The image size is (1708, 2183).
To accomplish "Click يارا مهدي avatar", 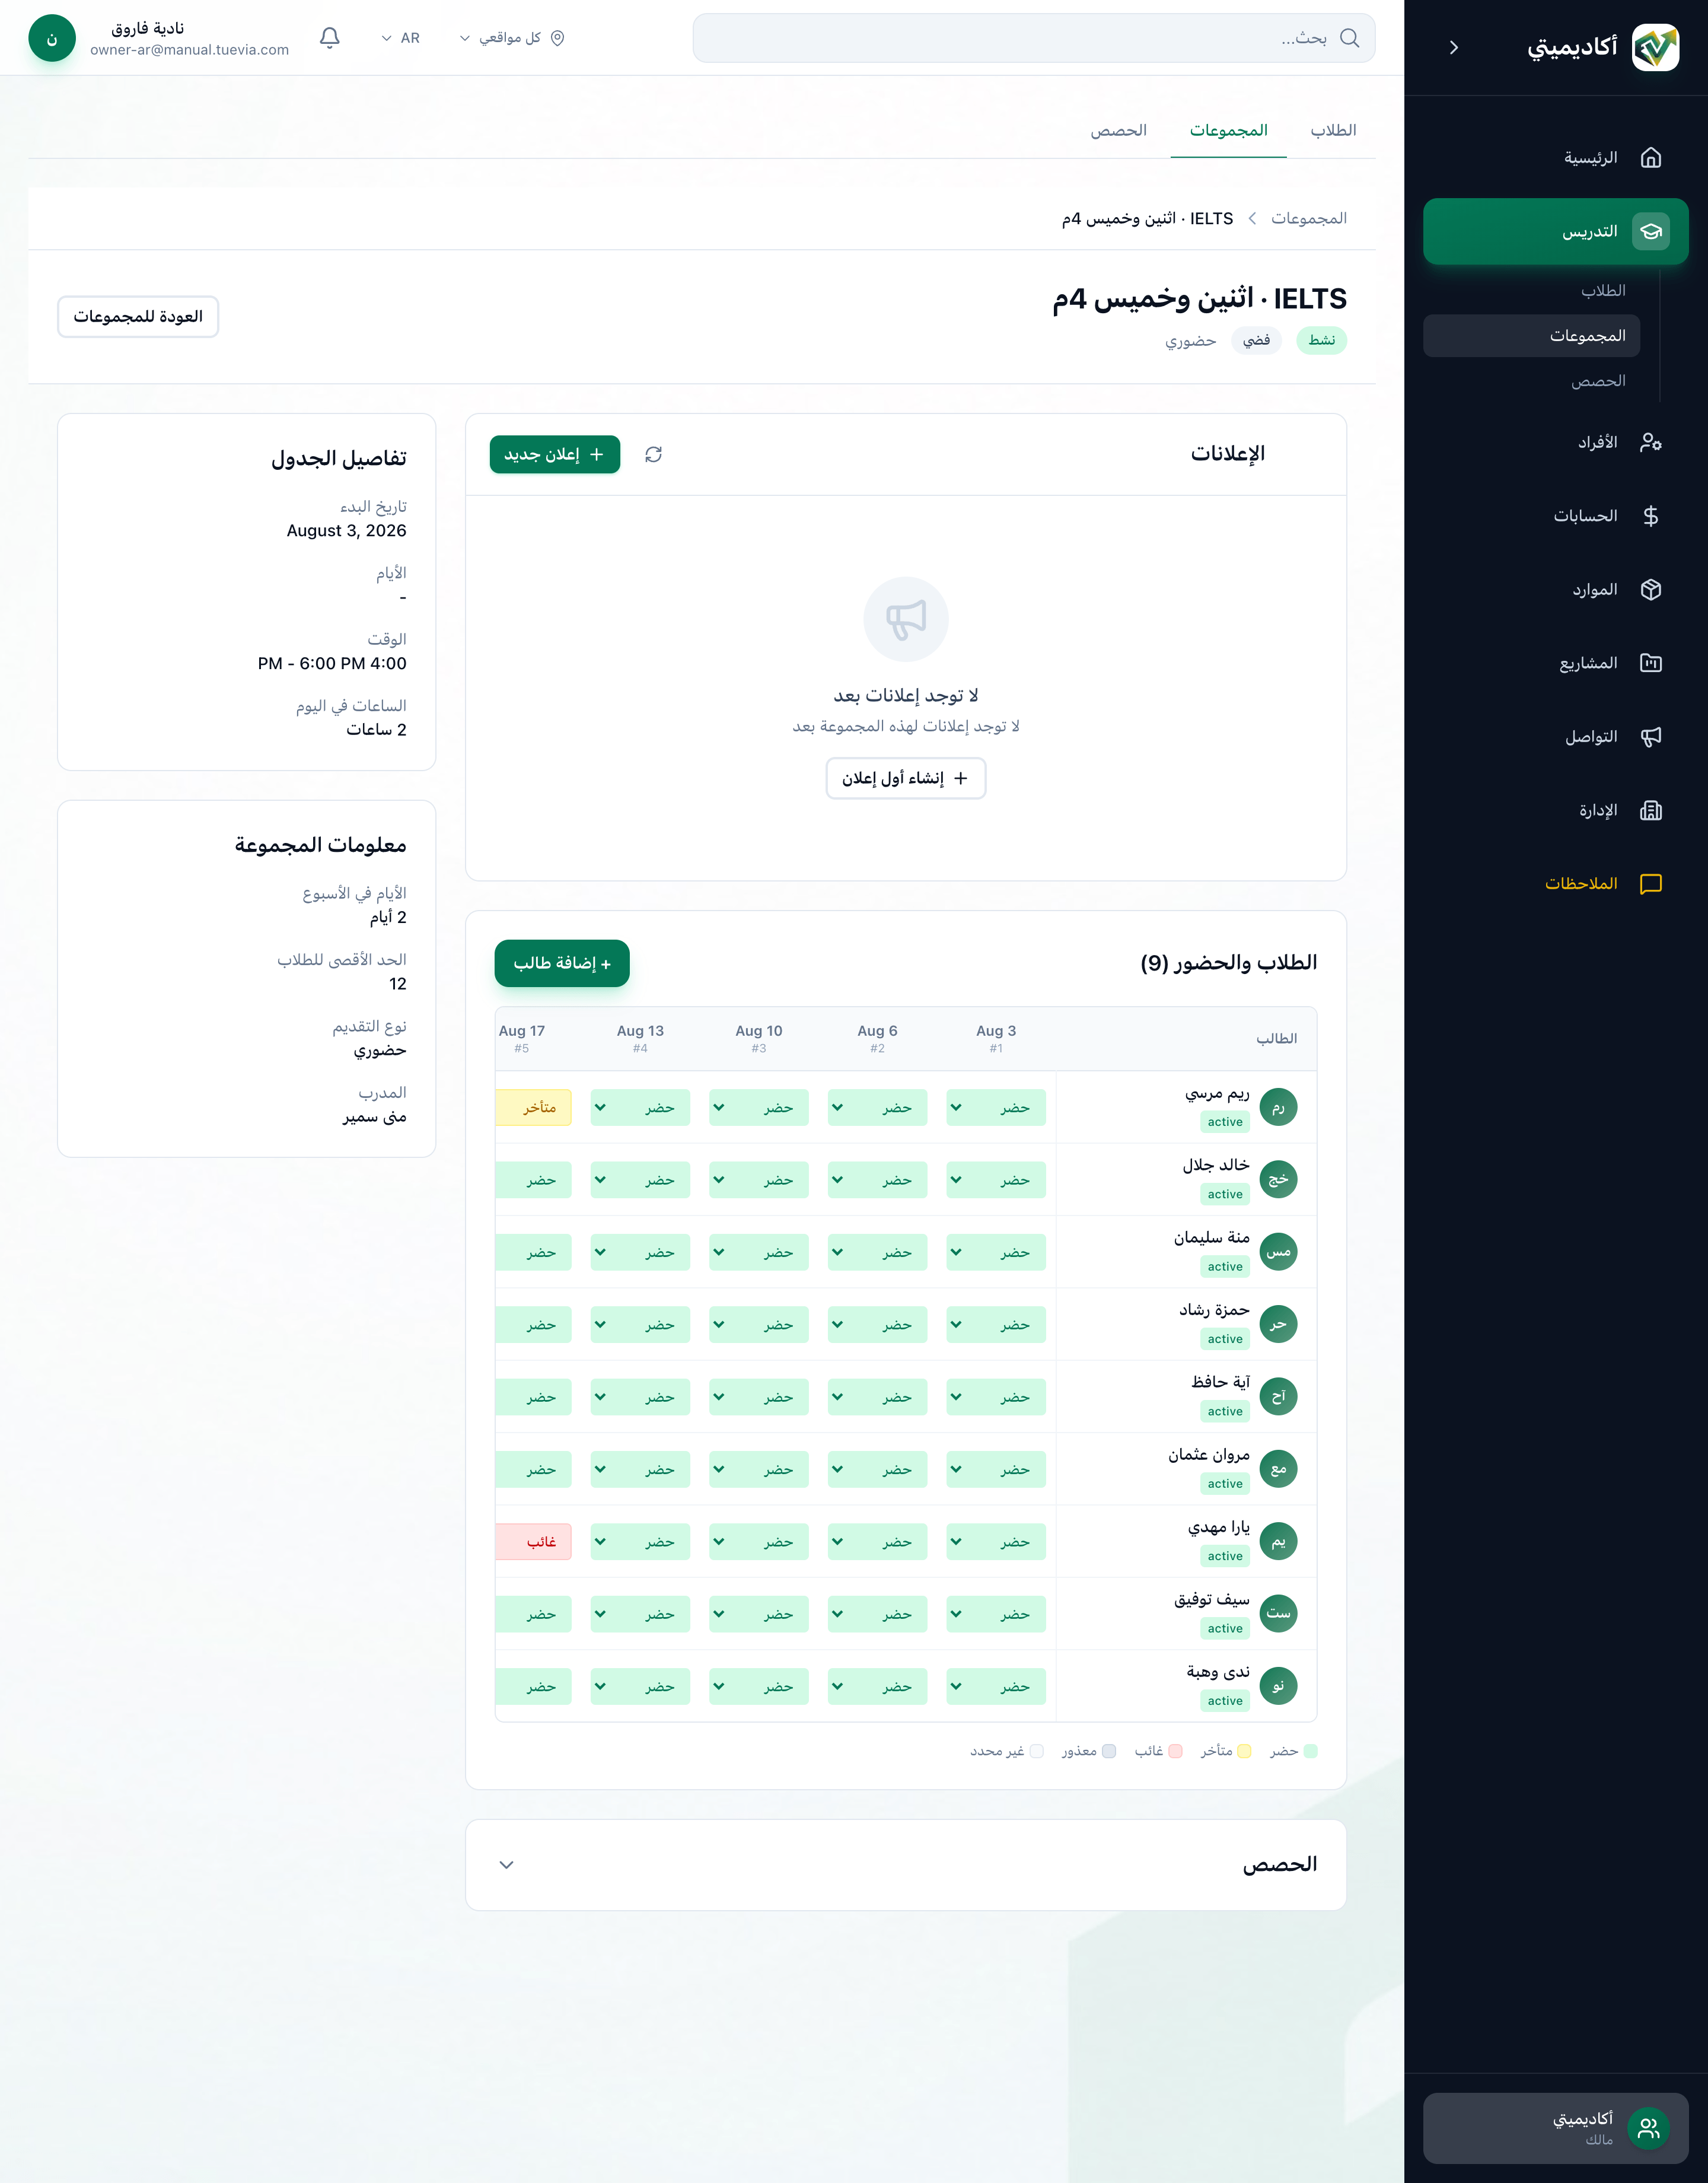I will (x=1278, y=1542).
